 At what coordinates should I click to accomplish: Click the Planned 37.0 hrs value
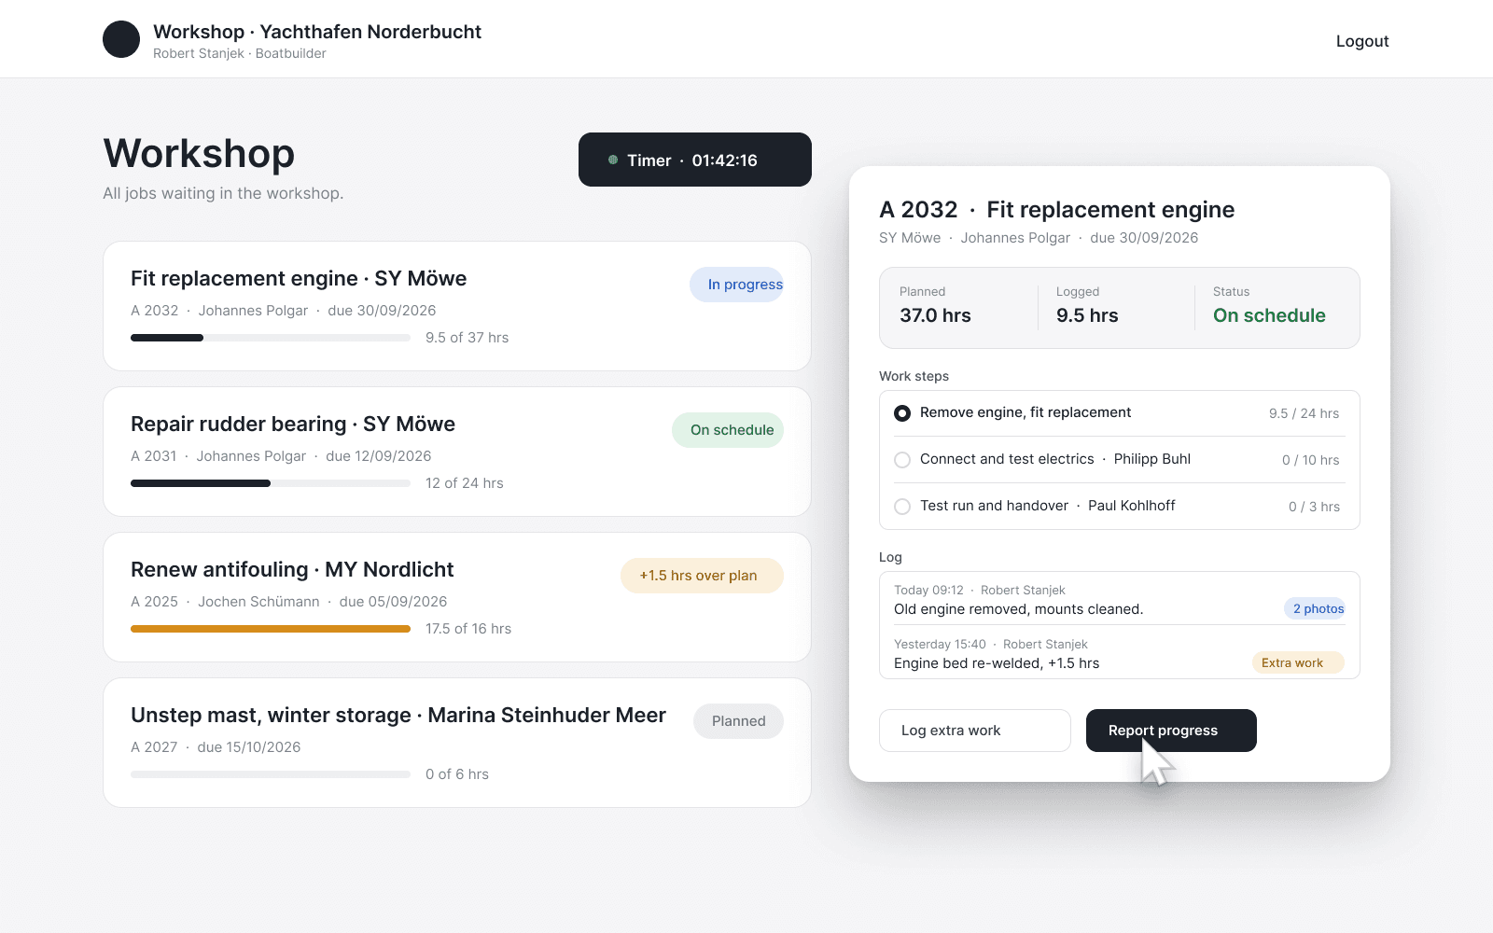935,315
